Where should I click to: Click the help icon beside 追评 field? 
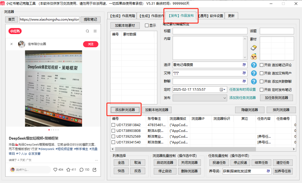tap(254, 65)
